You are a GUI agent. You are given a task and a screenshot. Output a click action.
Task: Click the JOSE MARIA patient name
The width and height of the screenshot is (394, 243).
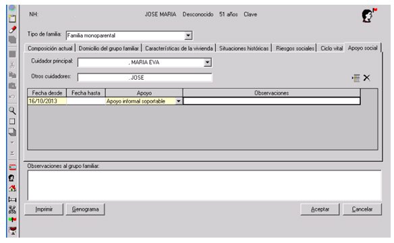pos(161,14)
